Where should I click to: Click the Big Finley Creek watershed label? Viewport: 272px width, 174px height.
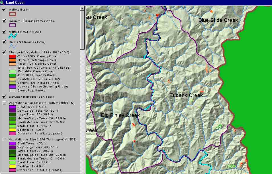[x=120, y=115]
